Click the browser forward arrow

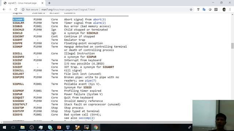pyautogui.click(x=10, y=9)
